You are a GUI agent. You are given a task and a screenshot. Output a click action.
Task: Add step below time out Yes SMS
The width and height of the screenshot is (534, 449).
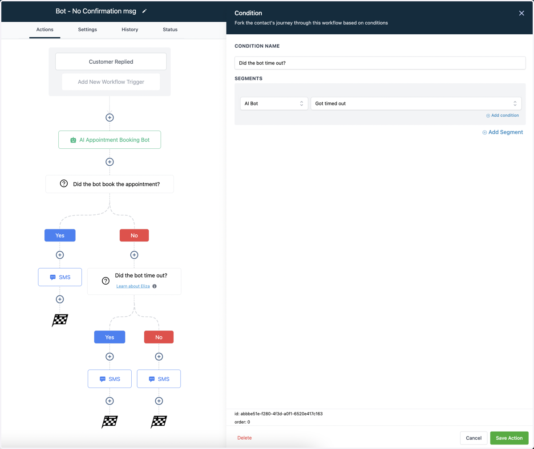(109, 401)
